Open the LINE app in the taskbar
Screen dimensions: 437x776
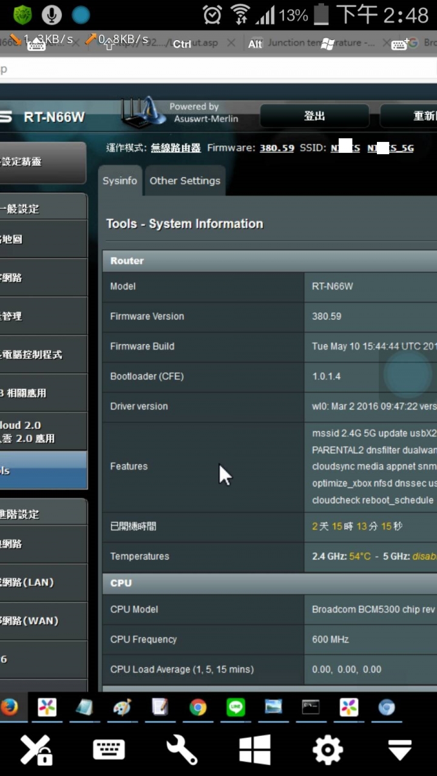coord(235,707)
